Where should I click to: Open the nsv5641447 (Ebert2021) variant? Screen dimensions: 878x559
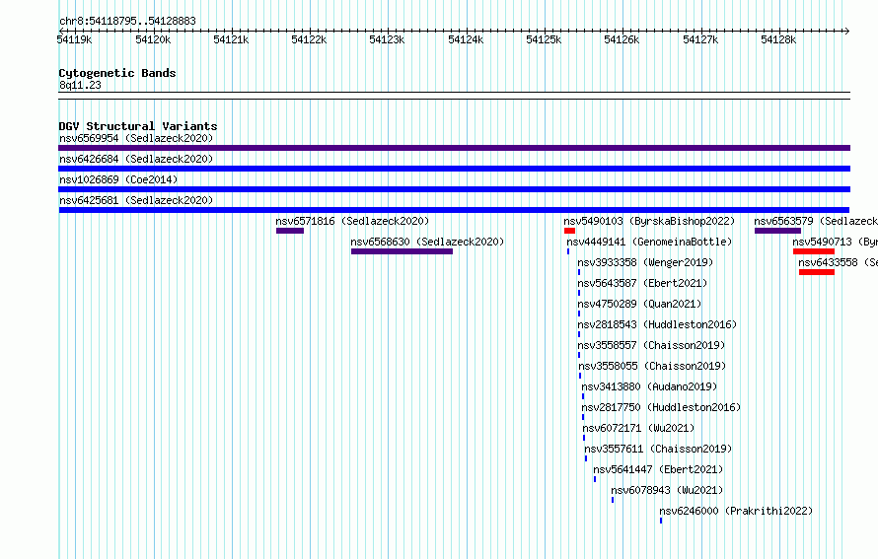[659, 469]
